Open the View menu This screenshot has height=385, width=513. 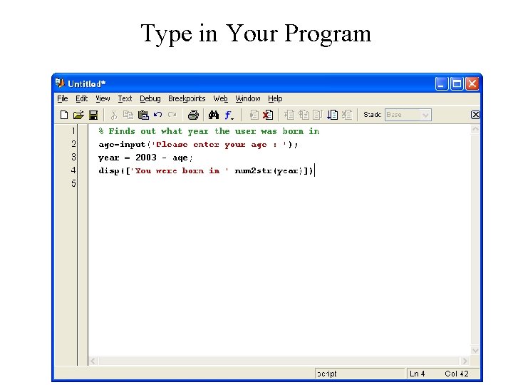(x=103, y=98)
